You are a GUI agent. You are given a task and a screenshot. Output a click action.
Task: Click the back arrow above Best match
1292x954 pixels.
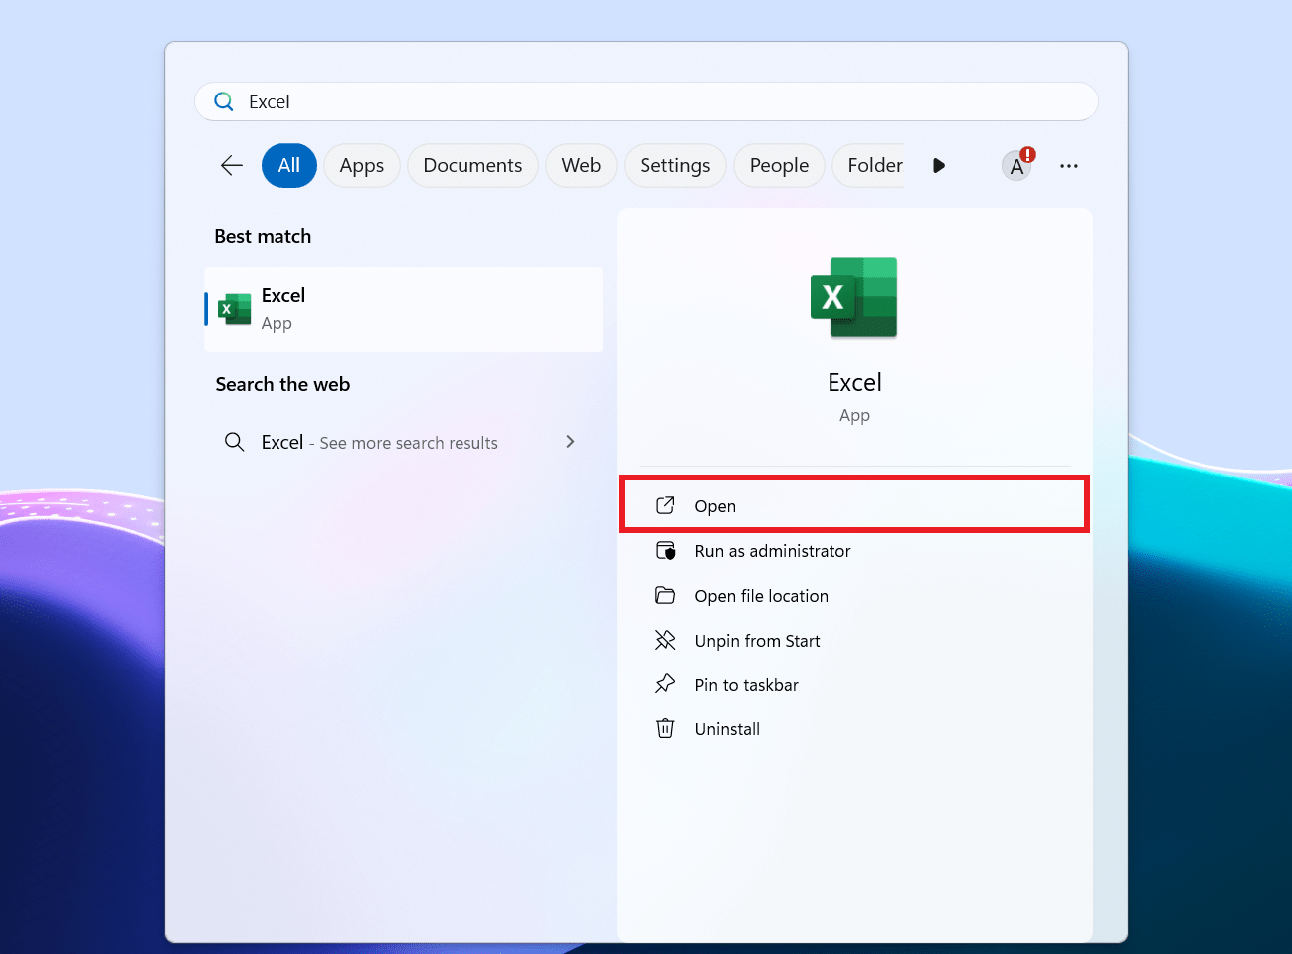(x=230, y=165)
